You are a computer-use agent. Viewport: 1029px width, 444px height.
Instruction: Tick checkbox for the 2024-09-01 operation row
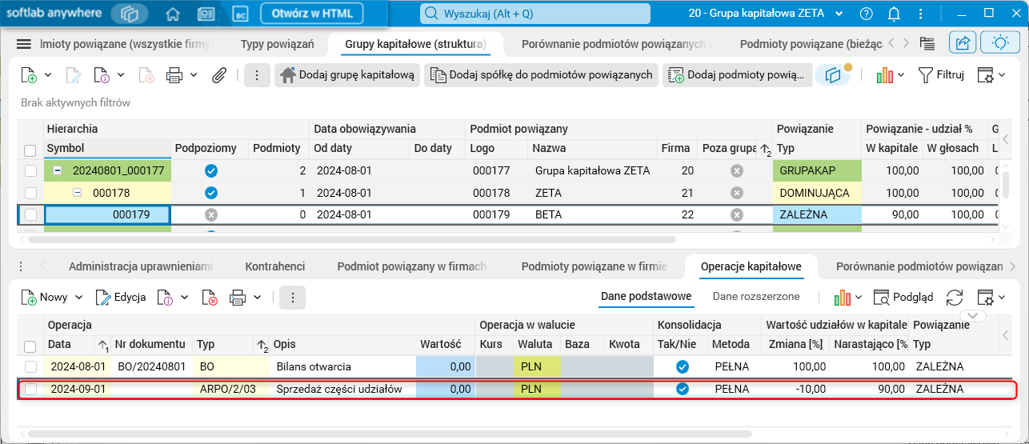(30, 389)
